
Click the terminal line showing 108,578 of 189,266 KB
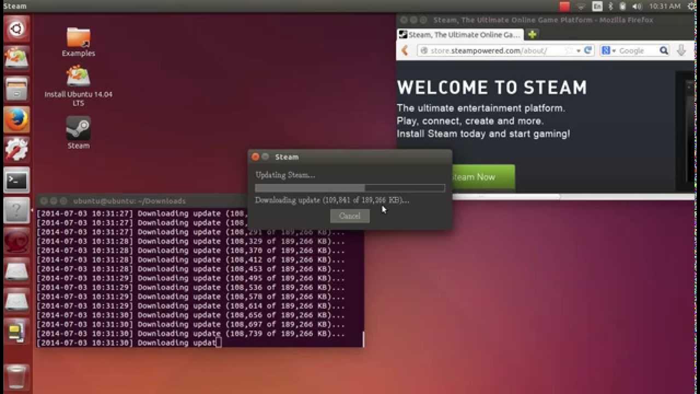[x=191, y=297]
